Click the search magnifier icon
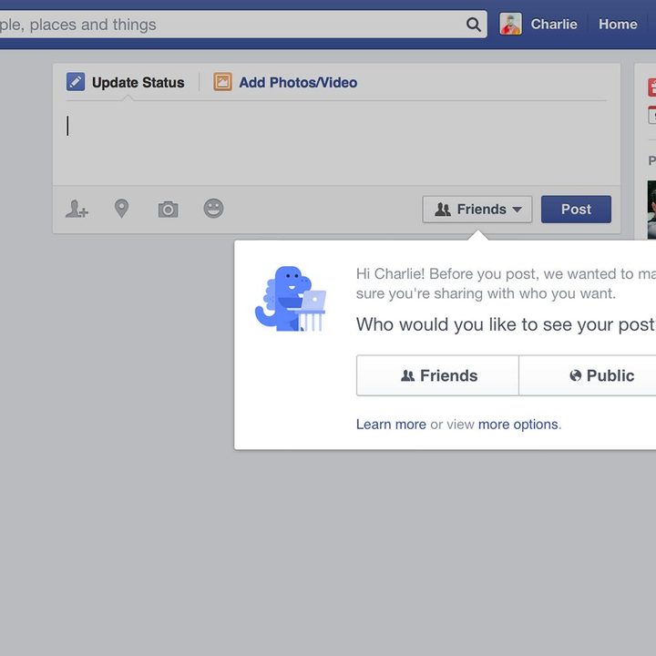 tap(473, 25)
